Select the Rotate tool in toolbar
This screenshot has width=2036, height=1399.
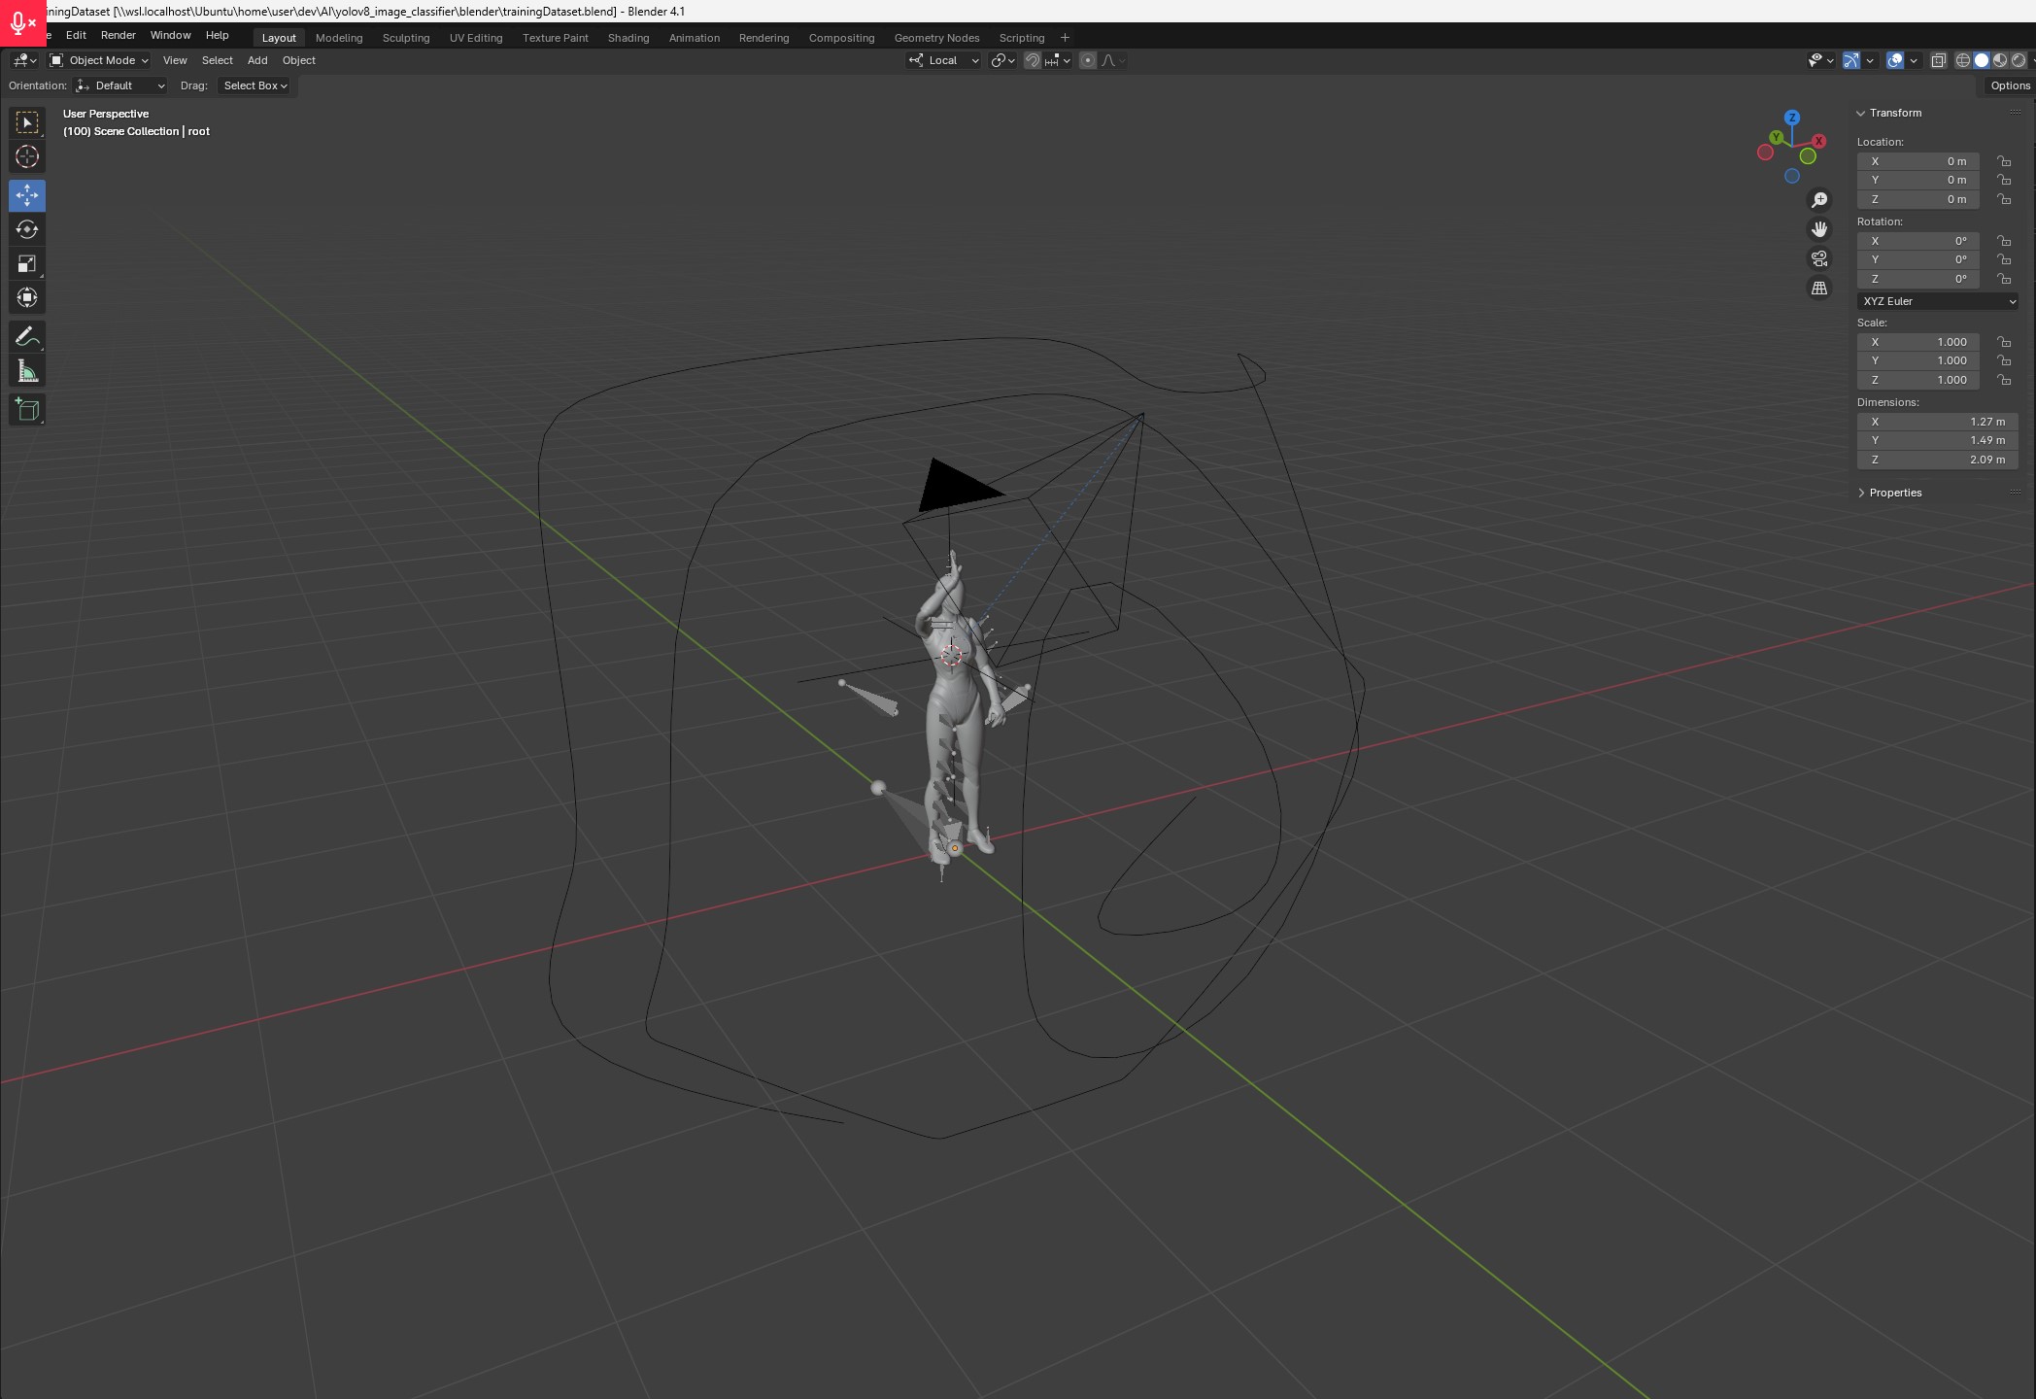tap(27, 229)
